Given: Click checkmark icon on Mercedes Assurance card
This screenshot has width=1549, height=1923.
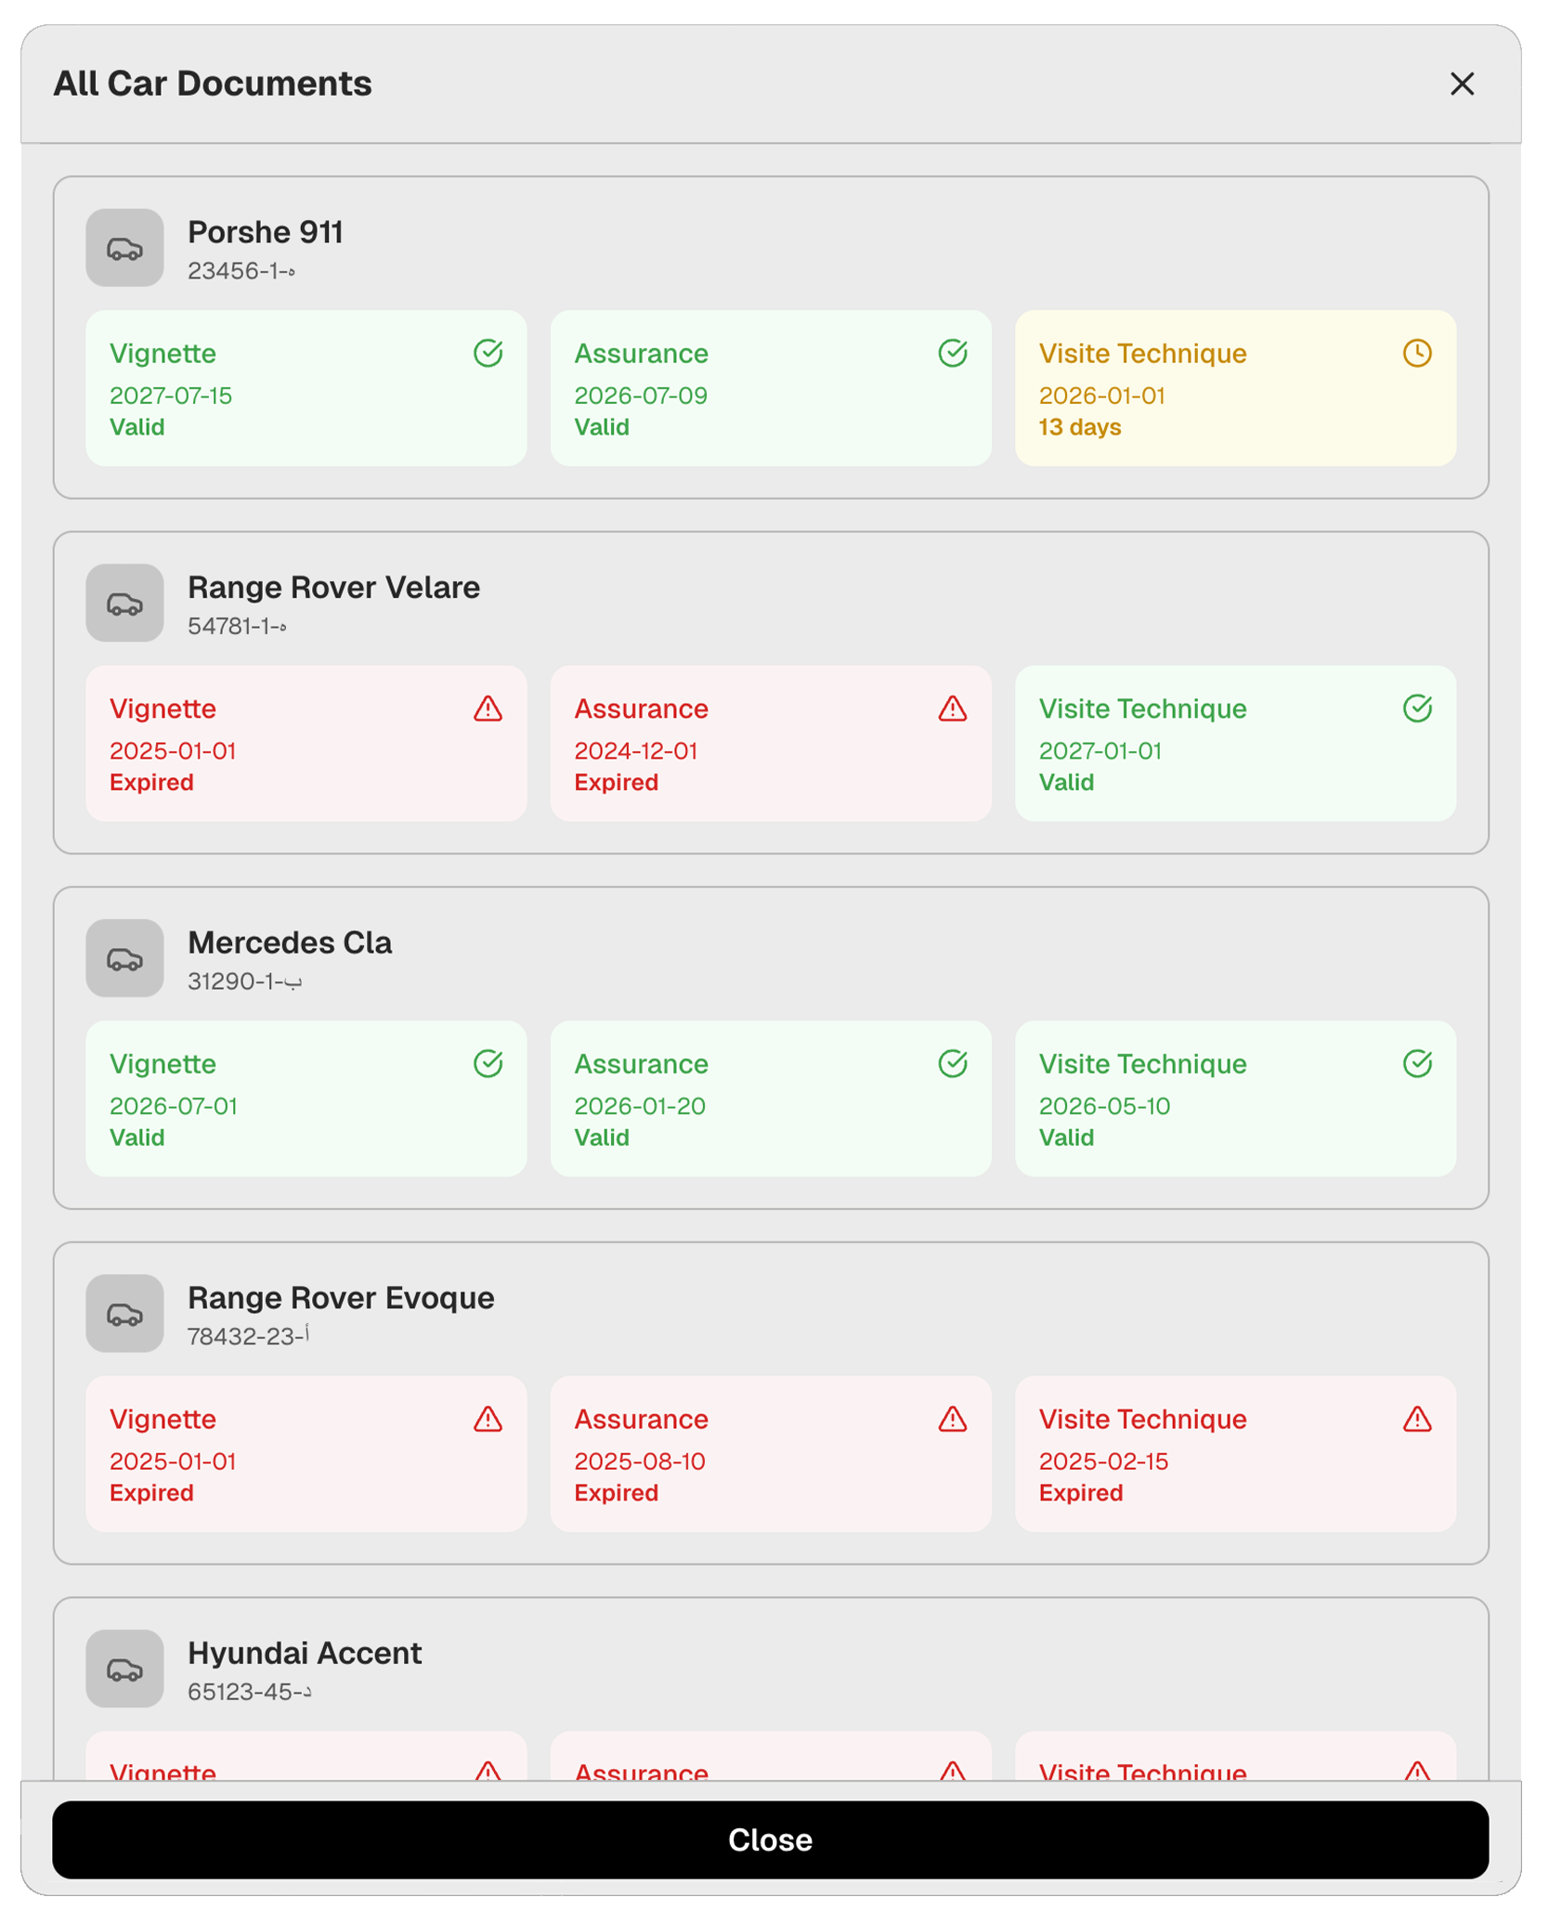Looking at the screenshot, I should pos(952,1064).
